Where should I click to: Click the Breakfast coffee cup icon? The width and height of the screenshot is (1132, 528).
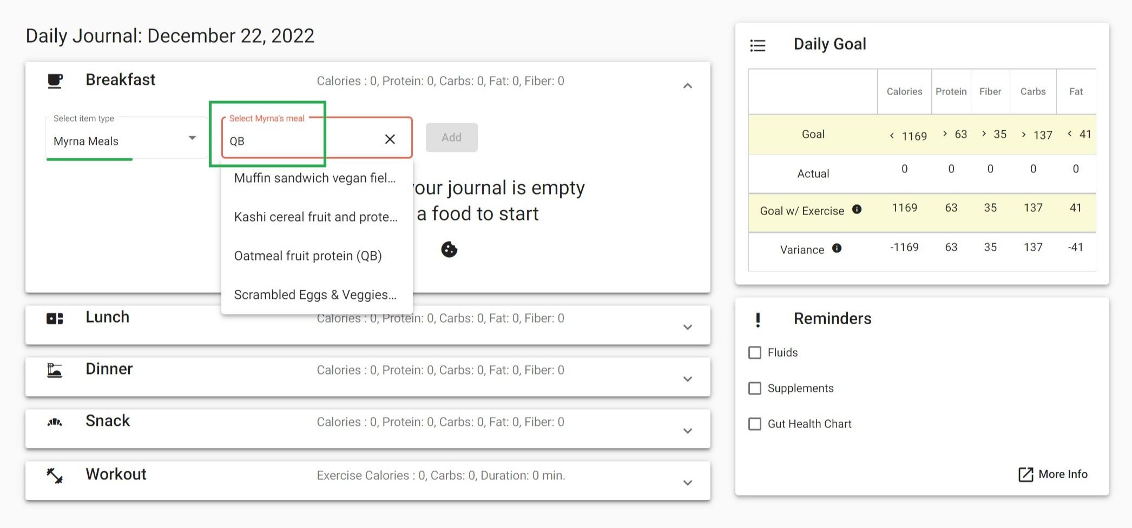point(55,81)
